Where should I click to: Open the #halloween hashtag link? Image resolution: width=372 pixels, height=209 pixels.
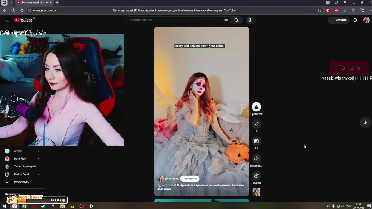224,185
